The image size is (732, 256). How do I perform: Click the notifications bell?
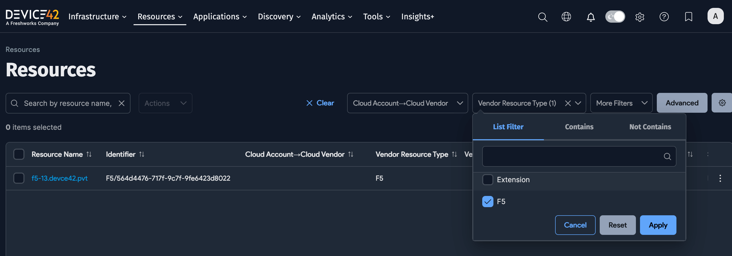[x=591, y=17]
